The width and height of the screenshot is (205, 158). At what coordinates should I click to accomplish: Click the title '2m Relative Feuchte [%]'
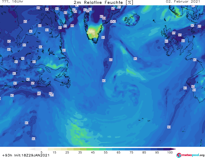pos(103,3)
